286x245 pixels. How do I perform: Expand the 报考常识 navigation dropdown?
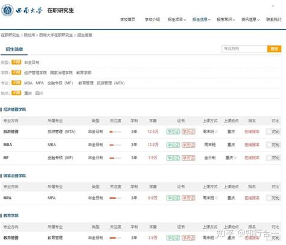[x=226, y=19]
